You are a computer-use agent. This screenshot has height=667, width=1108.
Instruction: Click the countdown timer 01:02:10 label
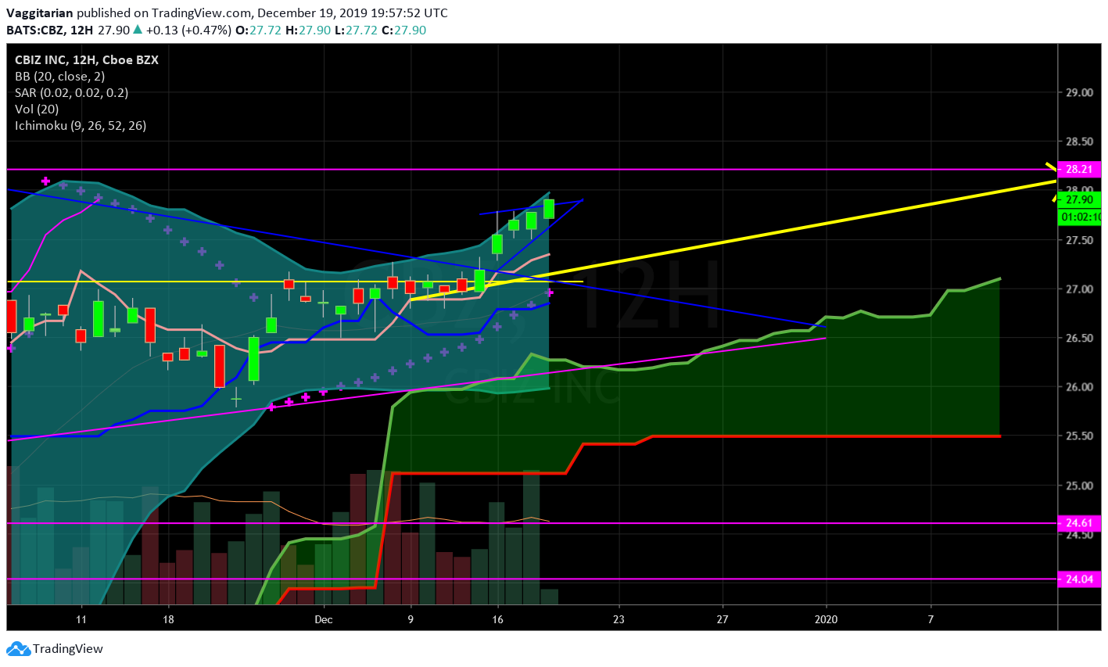point(1080,217)
